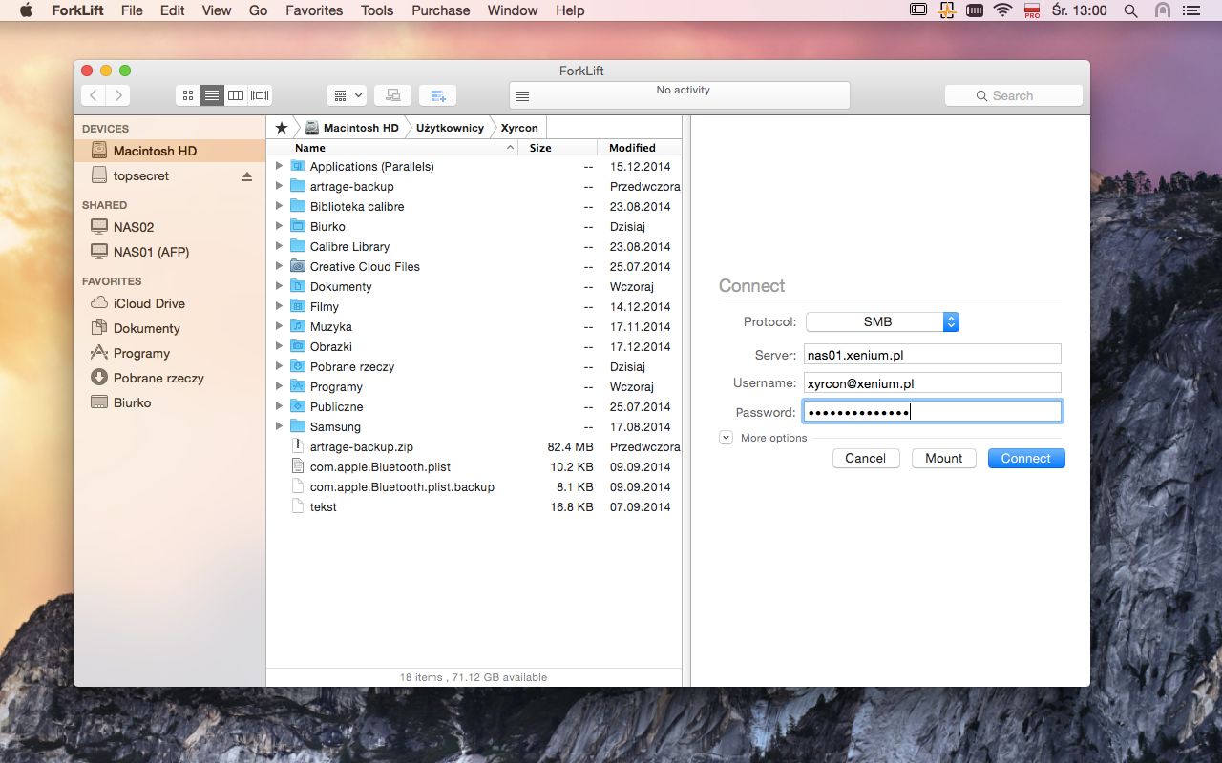Click the Mount button
Viewport: 1222px width, 763px height.
pos(943,459)
